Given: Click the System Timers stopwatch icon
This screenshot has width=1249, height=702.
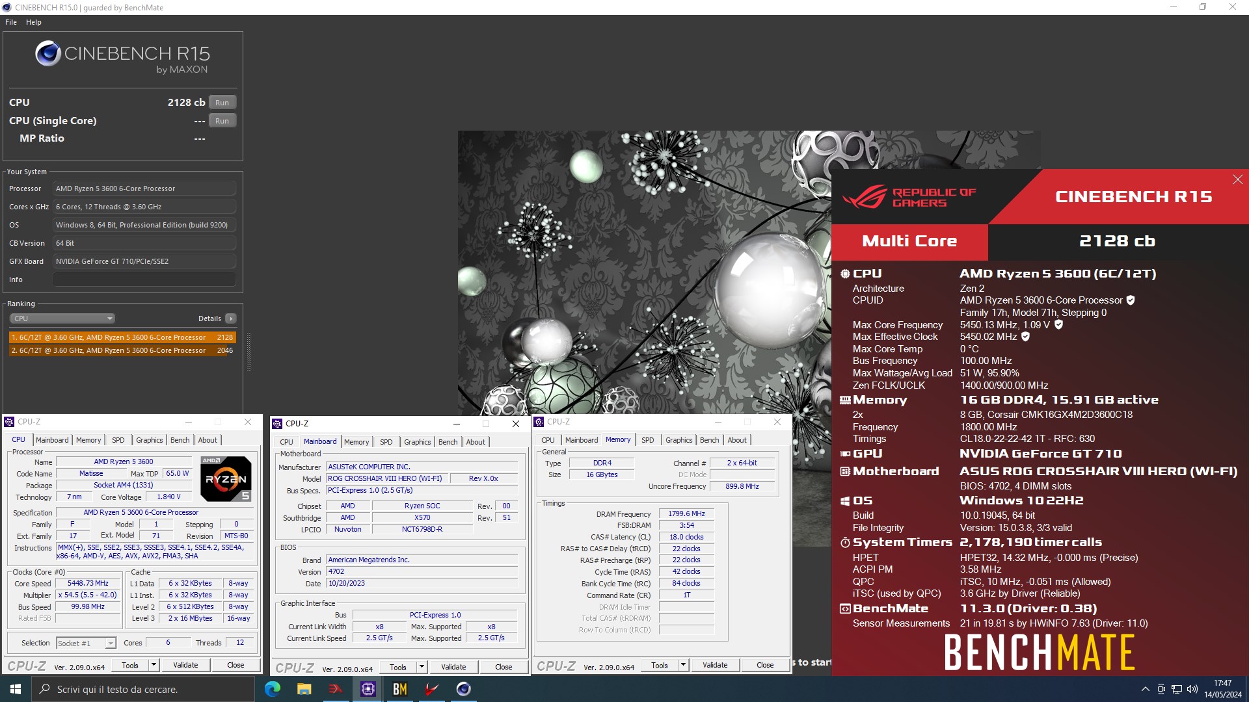Looking at the screenshot, I should [x=845, y=542].
